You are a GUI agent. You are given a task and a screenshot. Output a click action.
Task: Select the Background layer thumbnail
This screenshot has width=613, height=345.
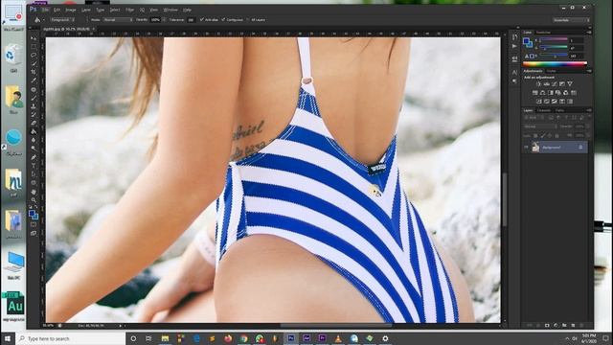[535, 147]
